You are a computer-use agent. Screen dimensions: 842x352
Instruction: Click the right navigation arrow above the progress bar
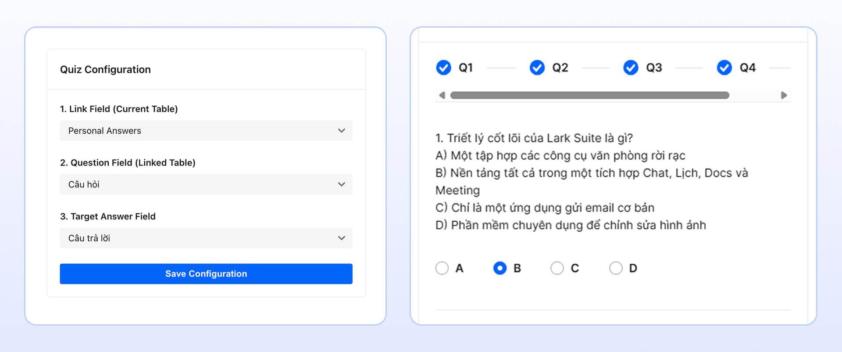coord(785,95)
